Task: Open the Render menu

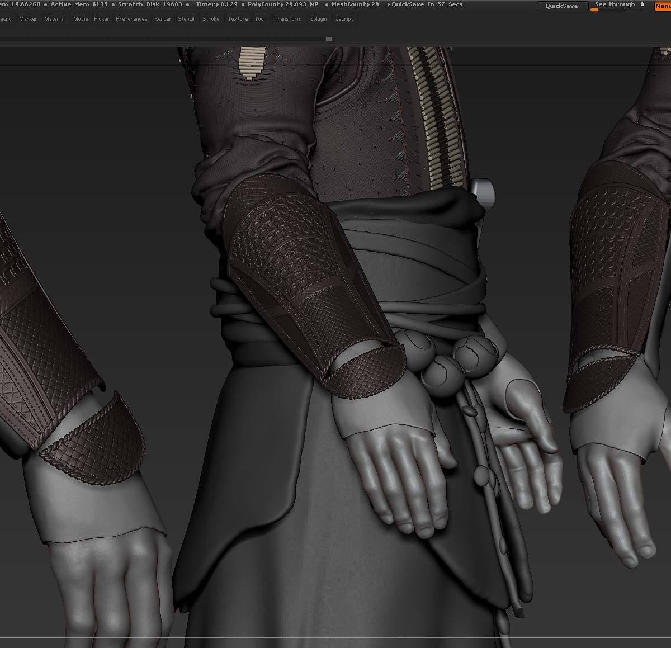Action: pos(163,19)
